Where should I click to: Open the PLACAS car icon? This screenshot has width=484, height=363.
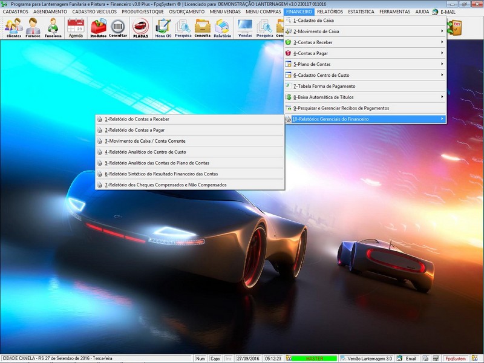[x=140, y=28]
